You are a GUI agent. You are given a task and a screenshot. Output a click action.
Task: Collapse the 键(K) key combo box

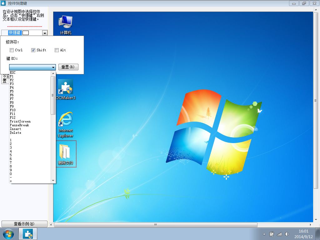point(32,67)
